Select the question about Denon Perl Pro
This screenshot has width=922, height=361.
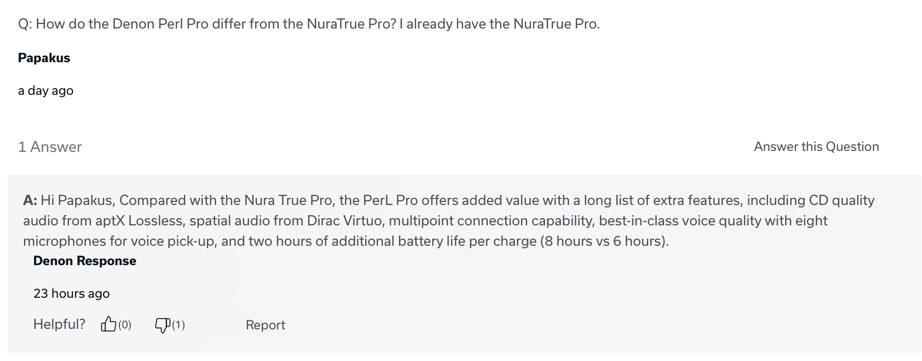click(309, 24)
